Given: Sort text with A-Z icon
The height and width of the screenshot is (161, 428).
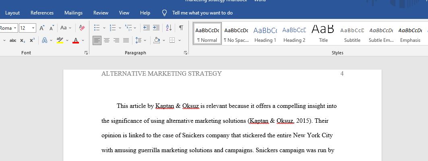Looking at the screenshot, I should point(169,27).
